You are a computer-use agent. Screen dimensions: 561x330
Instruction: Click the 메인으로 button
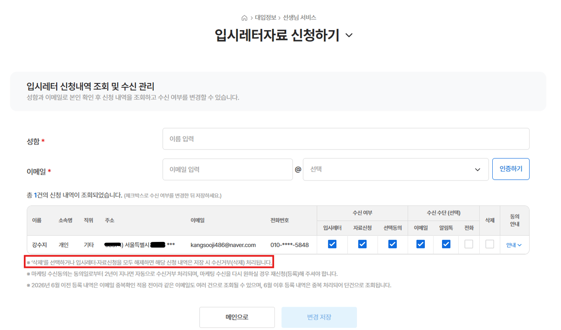point(237,317)
